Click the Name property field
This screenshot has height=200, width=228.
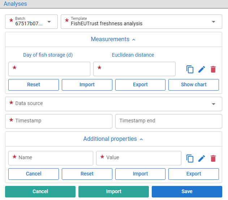(x=51, y=158)
